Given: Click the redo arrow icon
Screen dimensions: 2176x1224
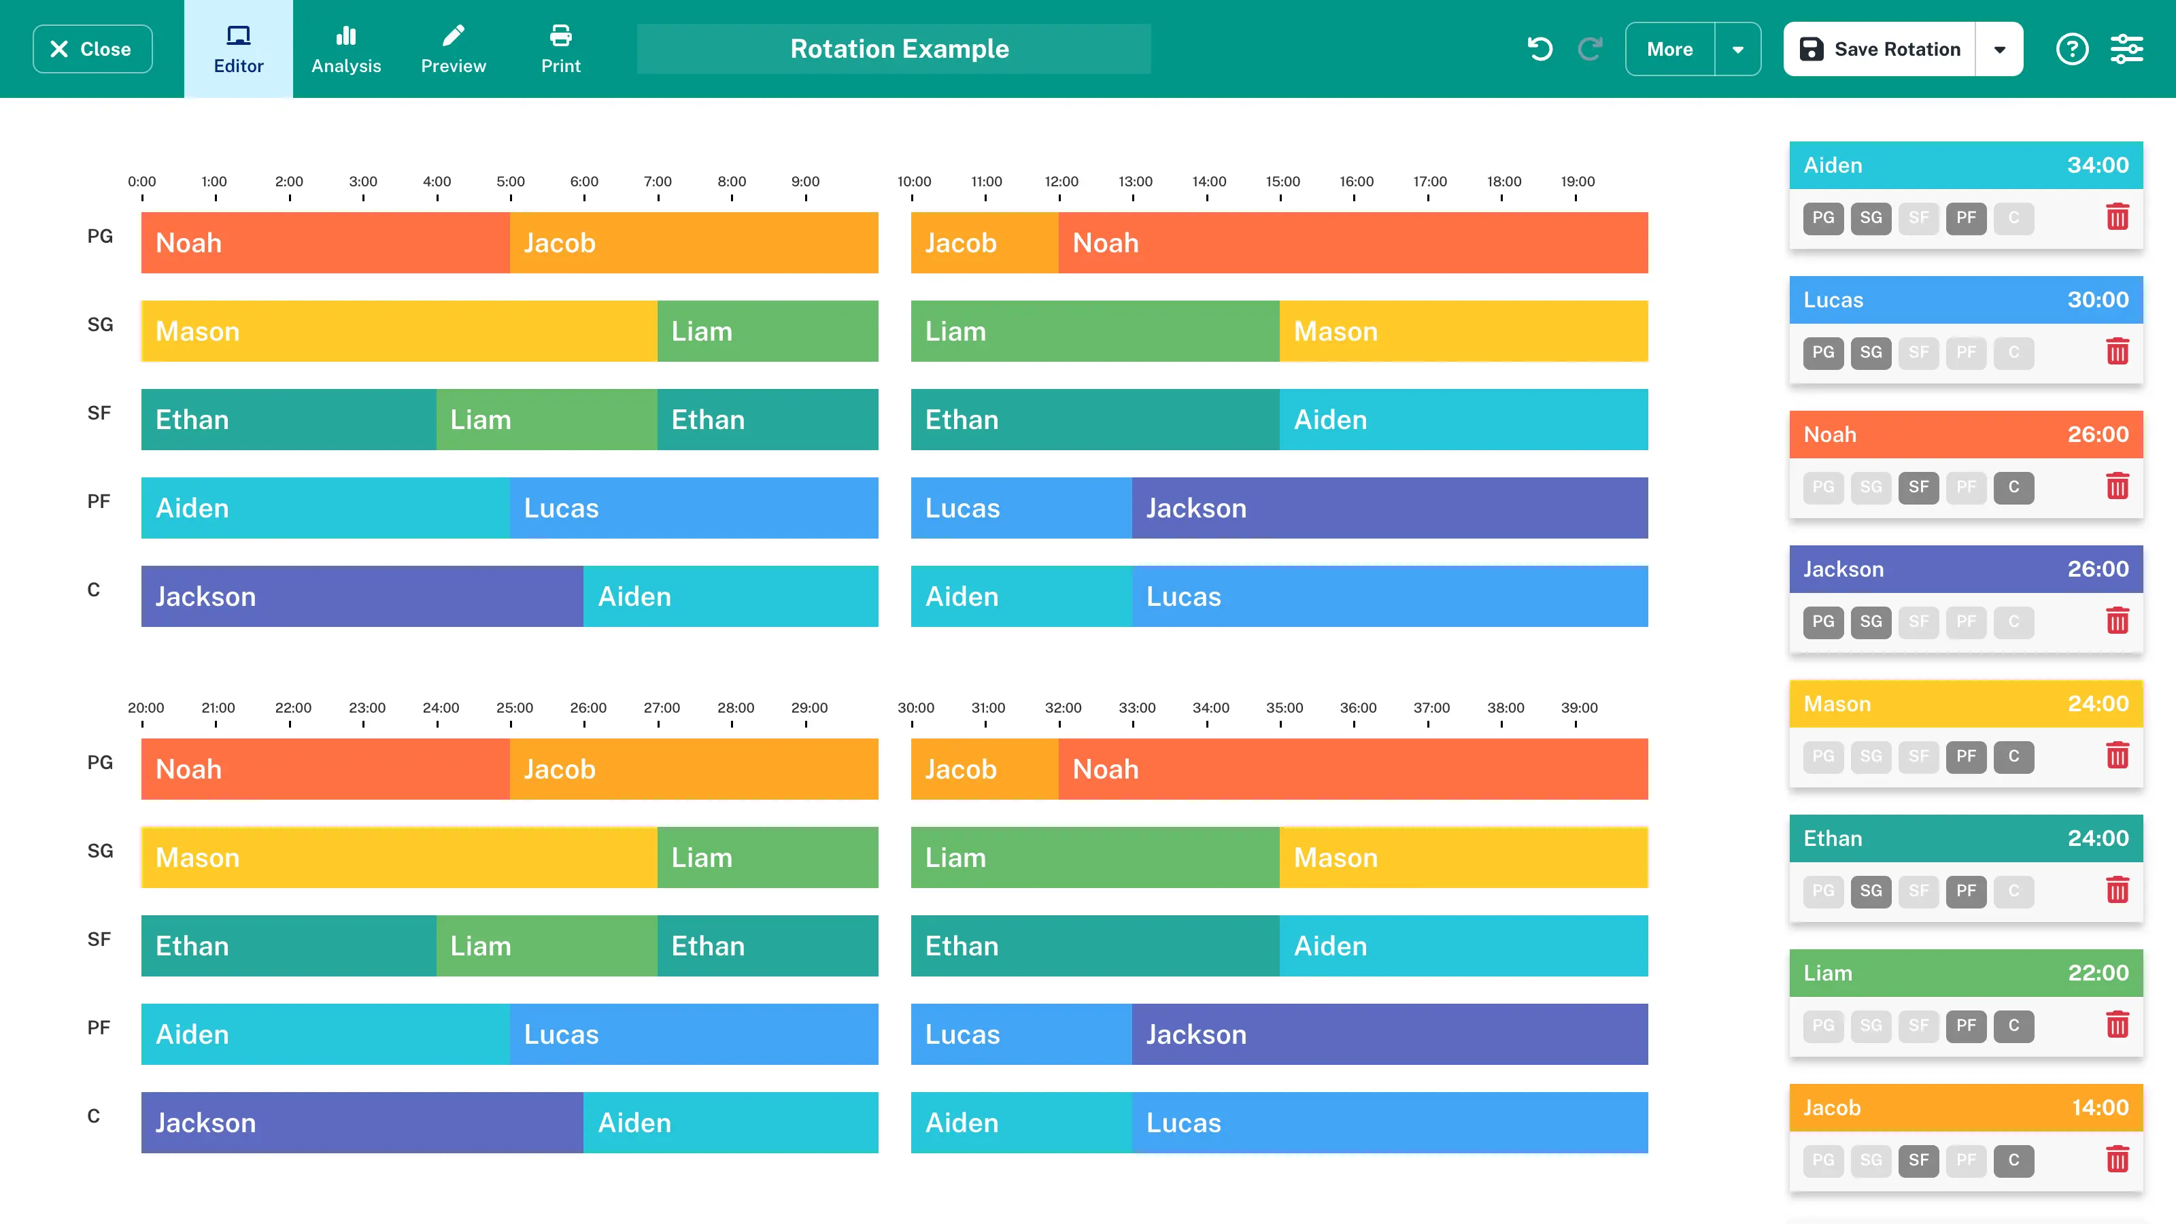Looking at the screenshot, I should pos(1590,49).
